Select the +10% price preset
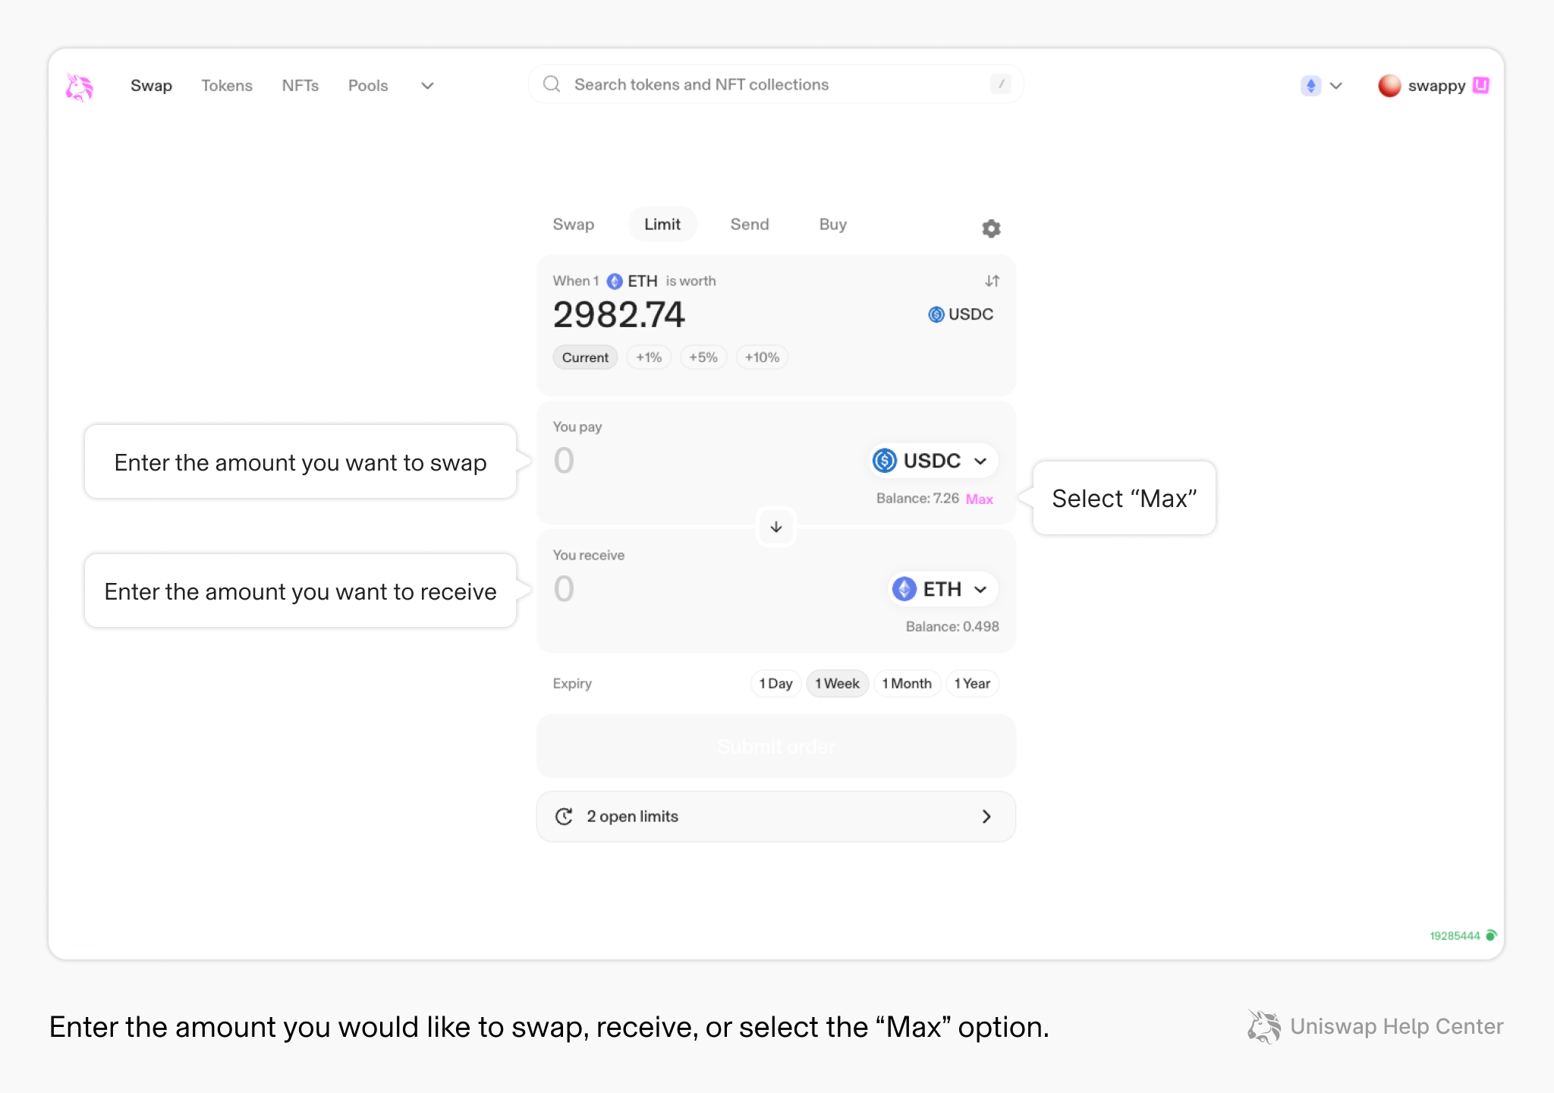The width and height of the screenshot is (1554, 1093). click(762, 358)
